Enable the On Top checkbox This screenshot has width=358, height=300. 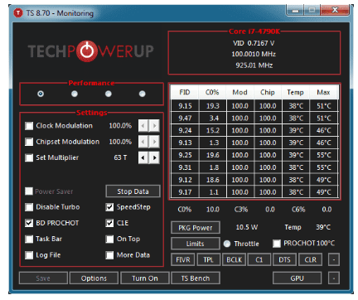tap(109, 239)
